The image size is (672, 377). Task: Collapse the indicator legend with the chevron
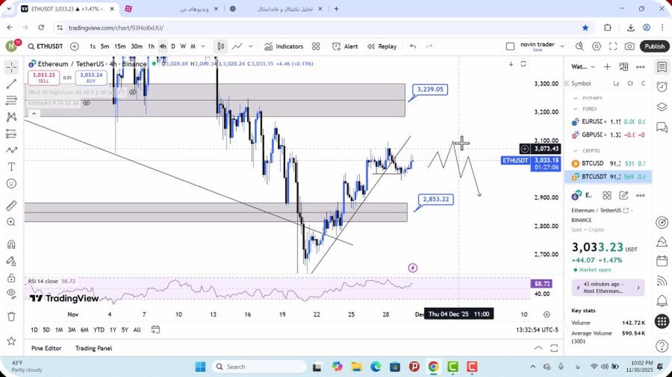[34, 114]
